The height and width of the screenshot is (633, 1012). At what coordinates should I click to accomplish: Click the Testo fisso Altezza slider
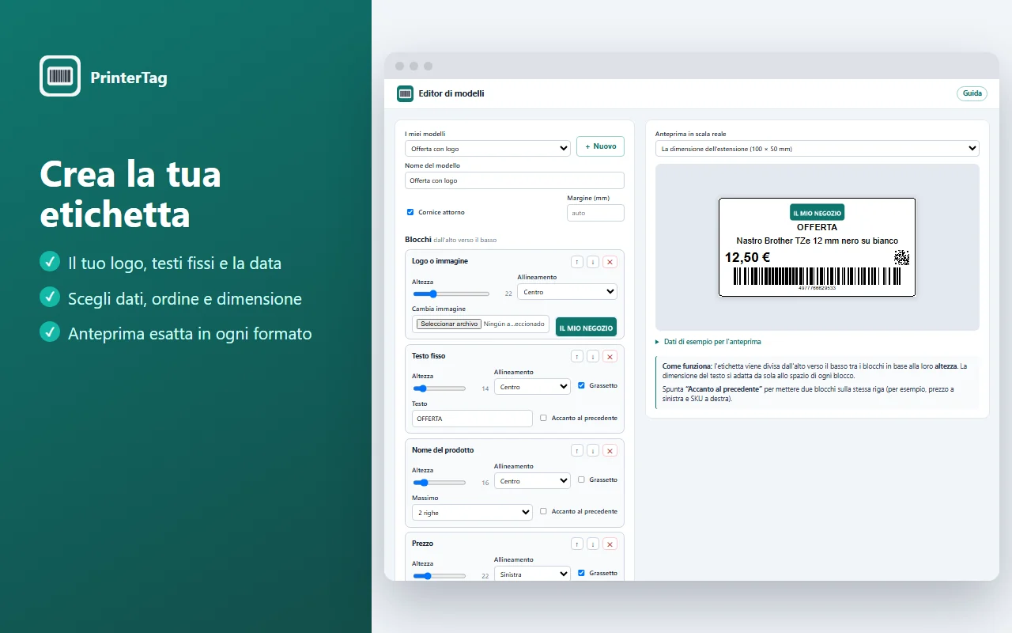tap(439, 389)
